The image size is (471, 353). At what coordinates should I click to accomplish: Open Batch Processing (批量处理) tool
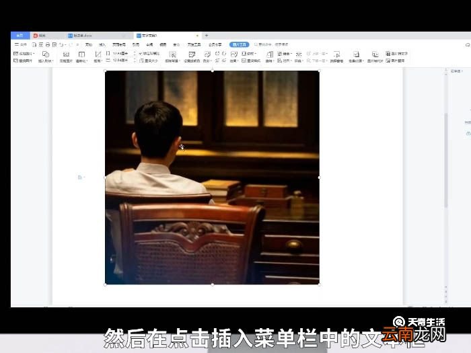(356, 56)
